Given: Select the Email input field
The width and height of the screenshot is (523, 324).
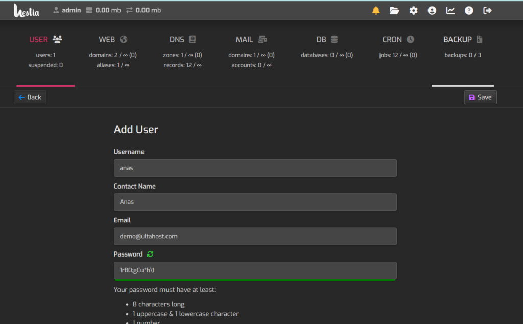Looking at the screenshot, I should tap(255, 236).
